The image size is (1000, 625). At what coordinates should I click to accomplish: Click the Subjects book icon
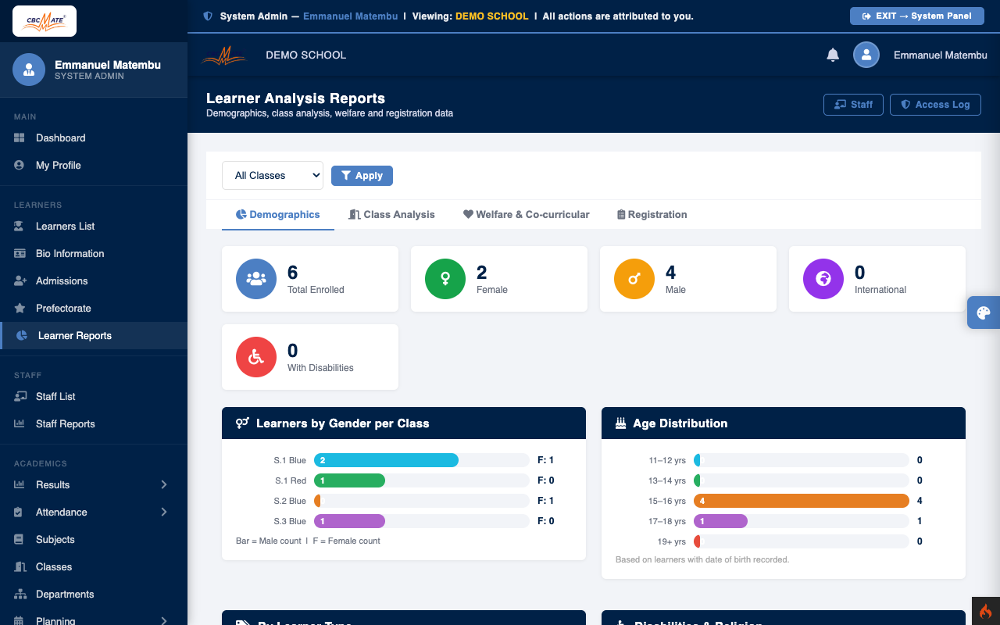point(19,539)
